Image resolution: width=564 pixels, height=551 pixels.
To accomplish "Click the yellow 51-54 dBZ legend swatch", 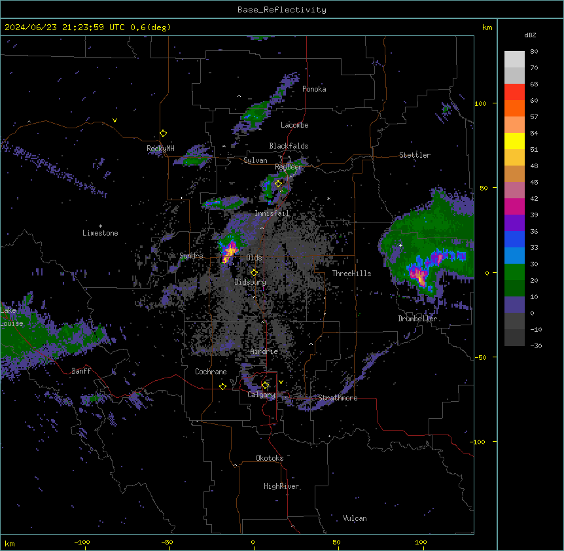I will tap(514, 141).
